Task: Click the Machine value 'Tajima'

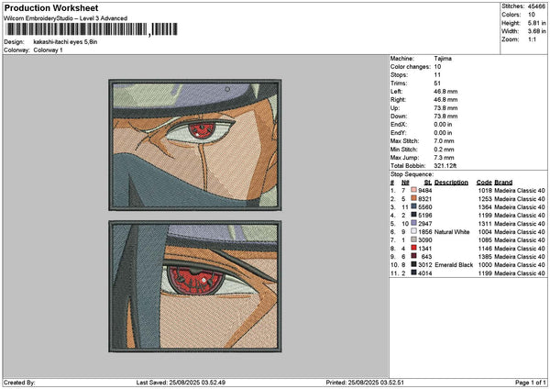Action: (443, 59)
